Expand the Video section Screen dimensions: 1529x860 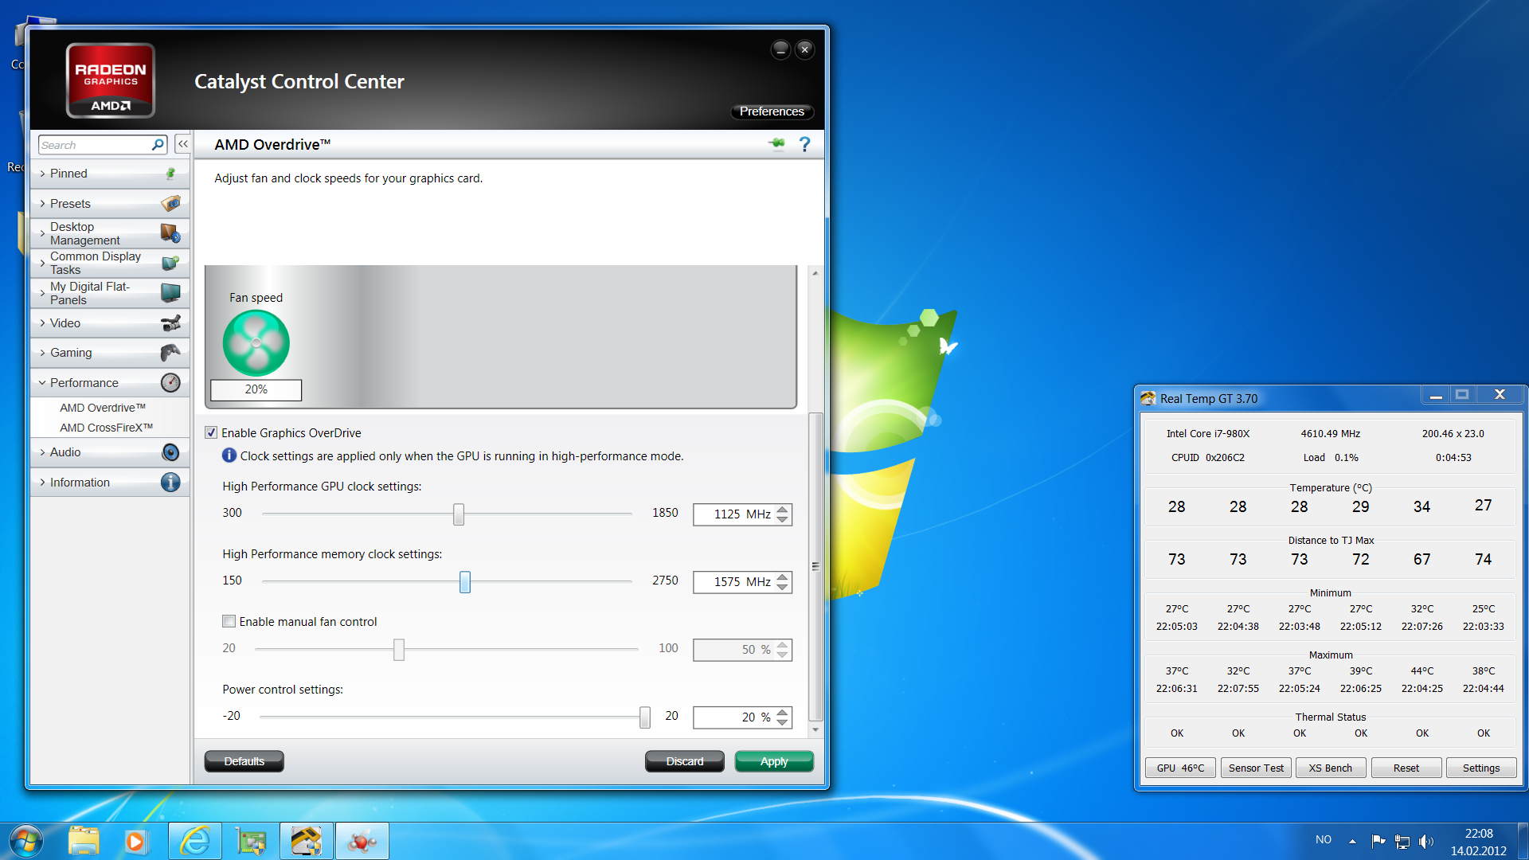point(110,322)
